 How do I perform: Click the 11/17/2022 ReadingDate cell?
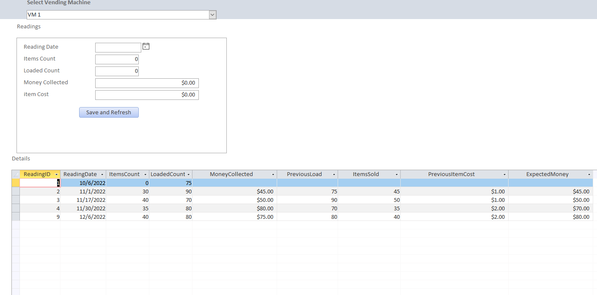pyautogui.click(x=83, y=200)
